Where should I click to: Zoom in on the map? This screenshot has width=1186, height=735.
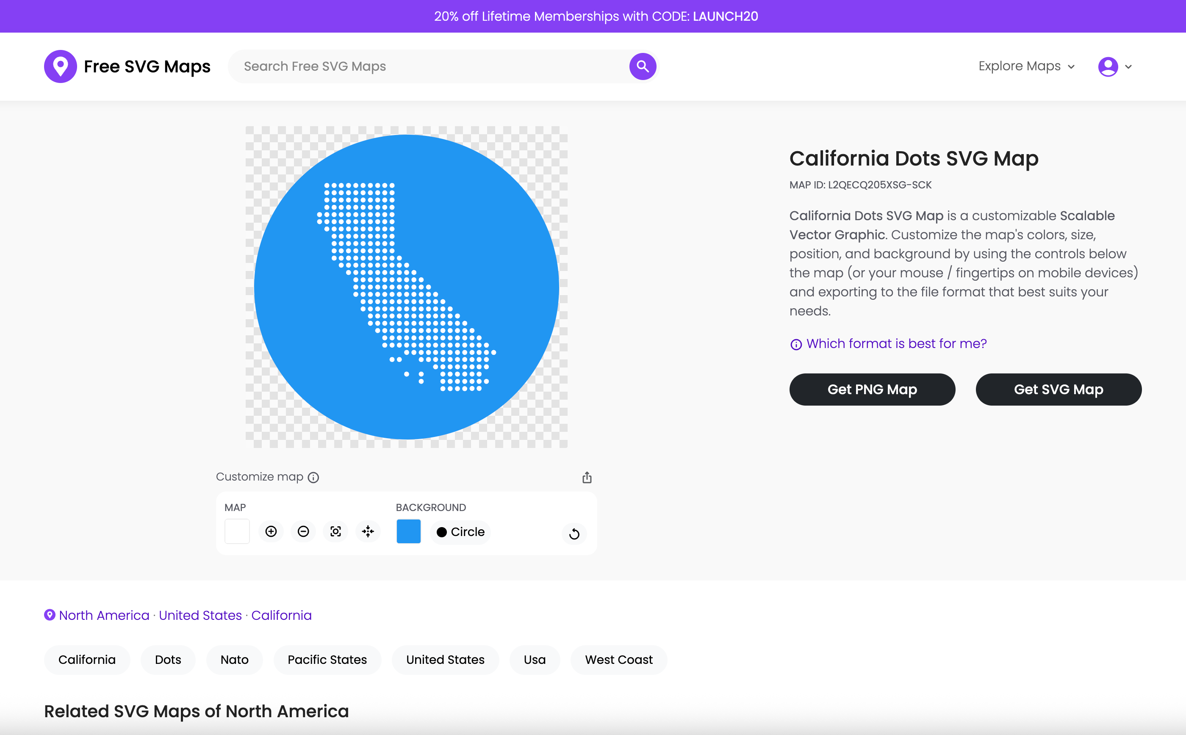tap(271, 531)
